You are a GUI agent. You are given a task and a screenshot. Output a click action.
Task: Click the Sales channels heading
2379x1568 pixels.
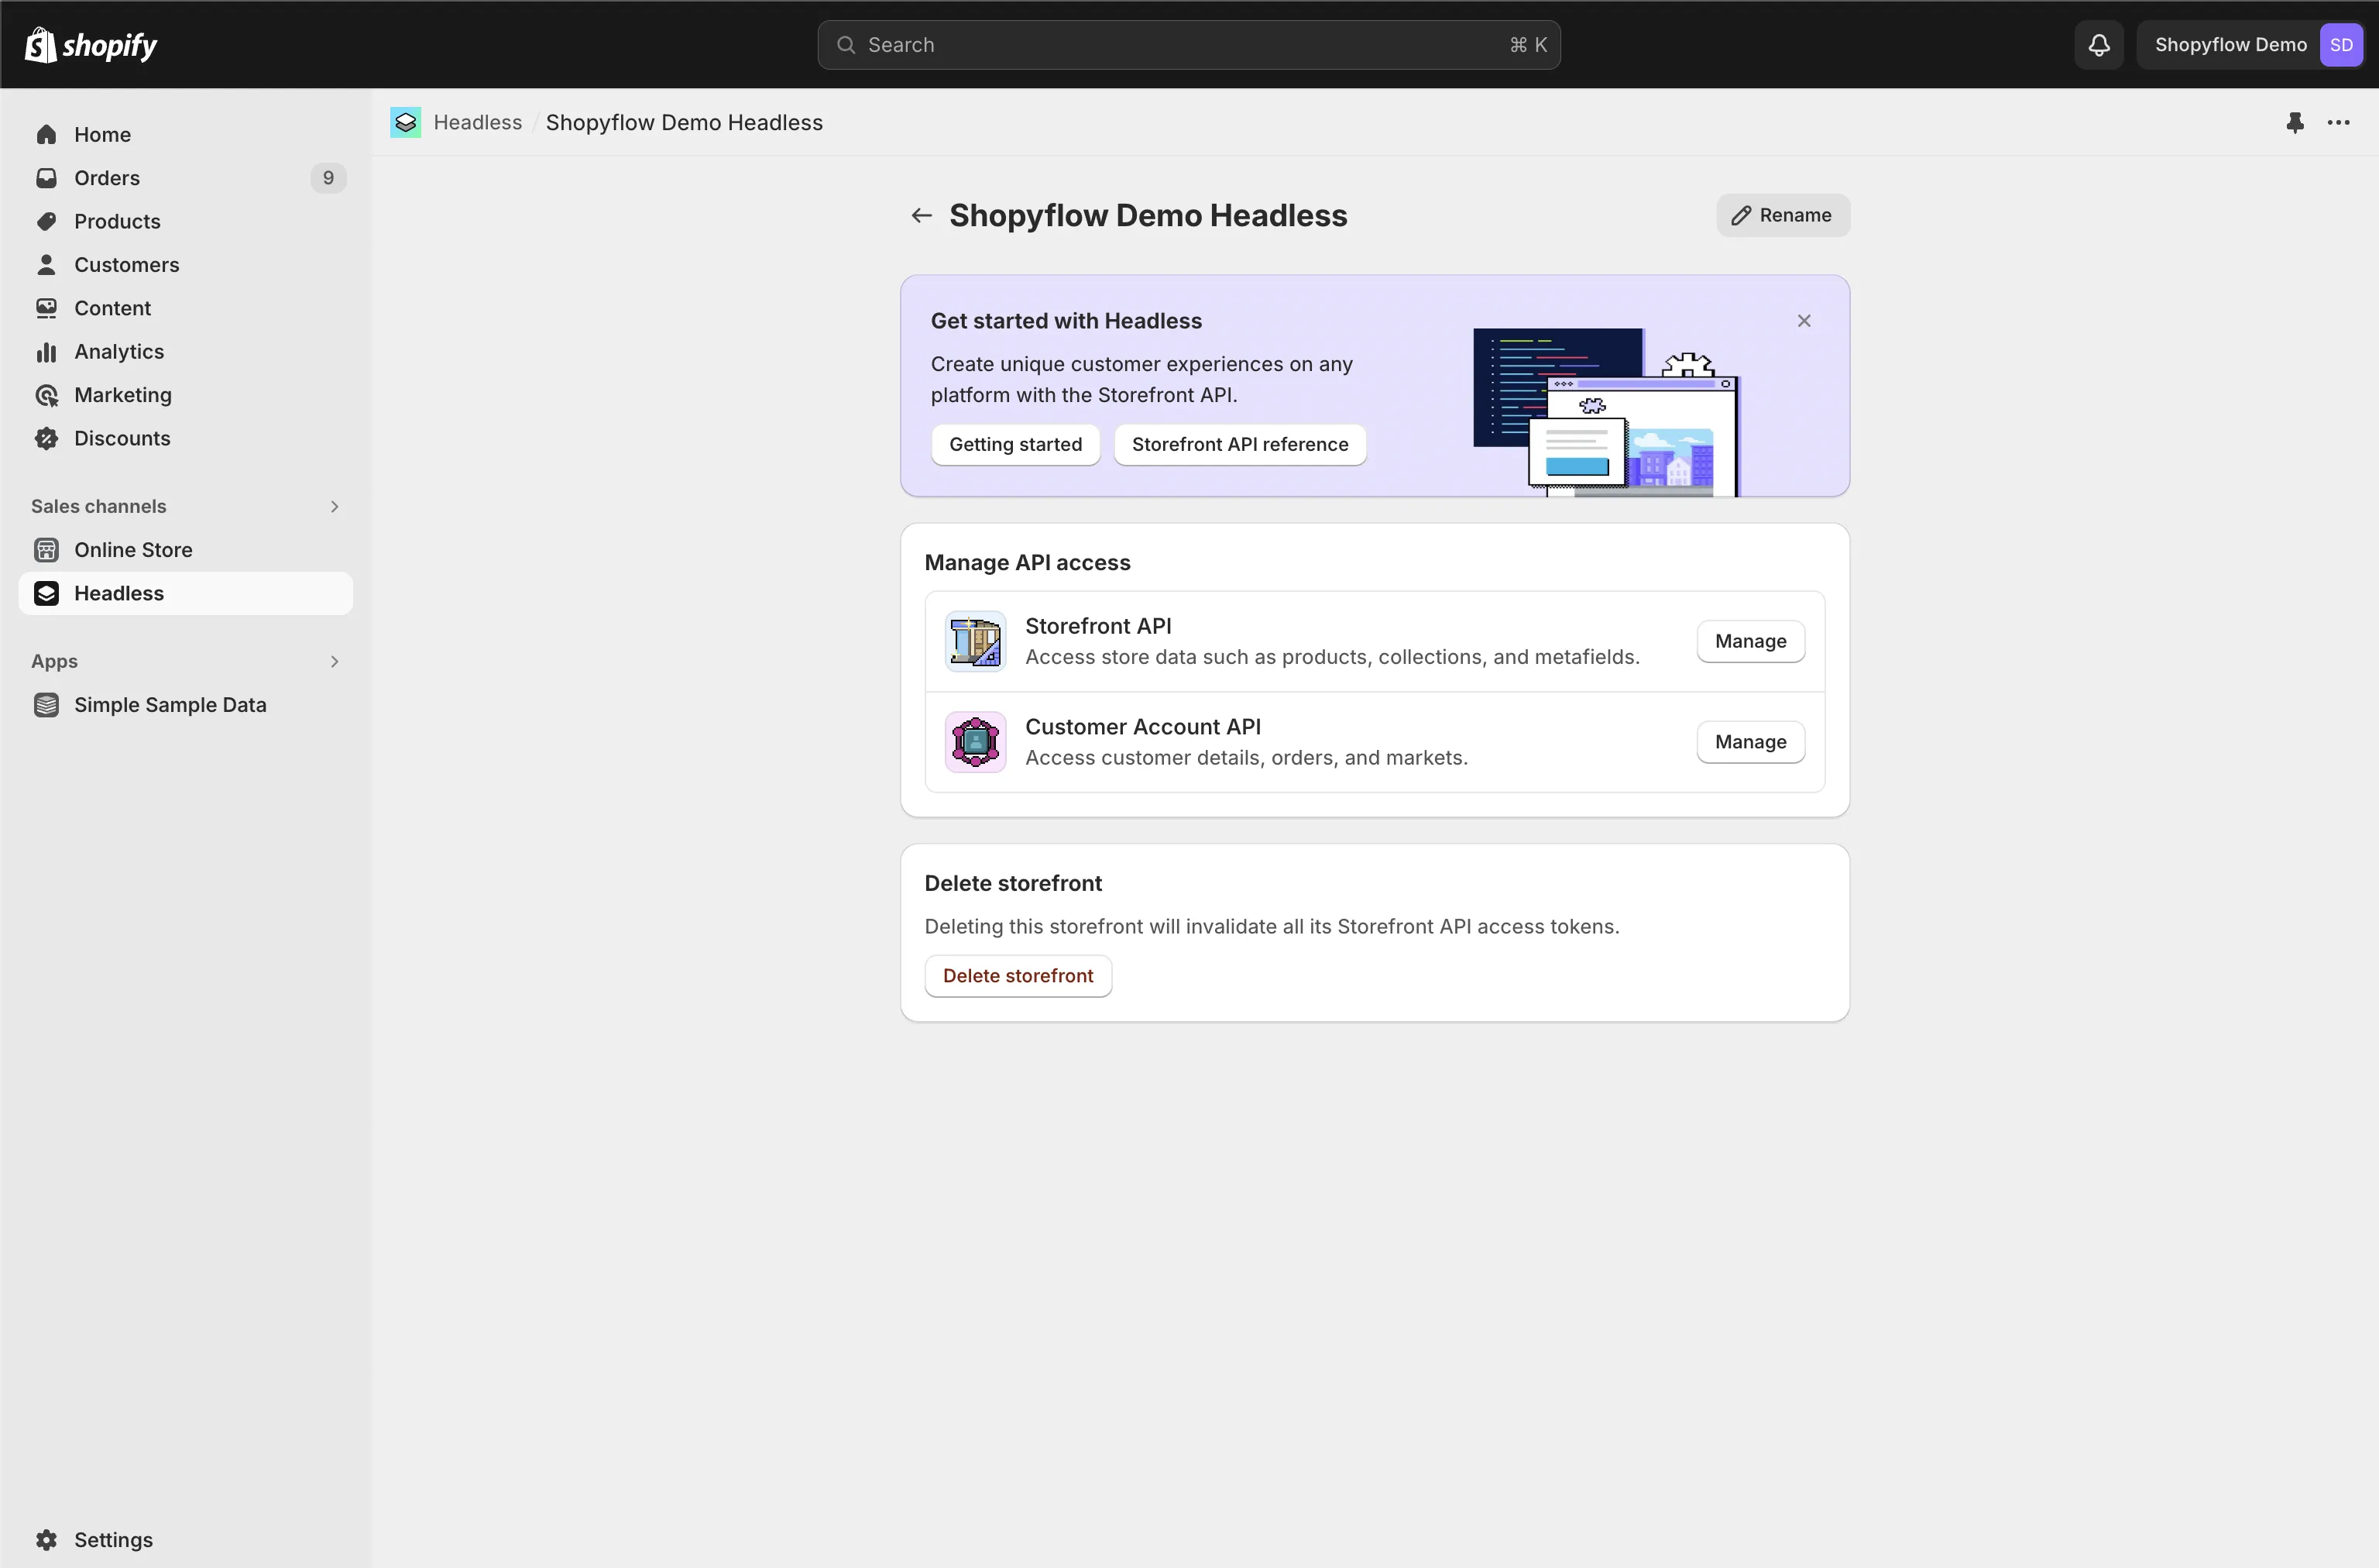coord(99,506)
